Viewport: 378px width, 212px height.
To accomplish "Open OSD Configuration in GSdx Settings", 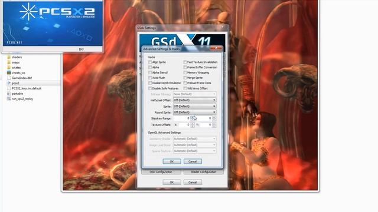I will click(x=161, y=172).
